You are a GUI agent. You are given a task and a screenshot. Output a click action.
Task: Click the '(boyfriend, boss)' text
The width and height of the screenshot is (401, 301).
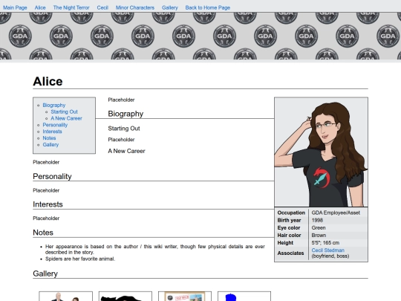pyautogui.click(x=330, y=256)
